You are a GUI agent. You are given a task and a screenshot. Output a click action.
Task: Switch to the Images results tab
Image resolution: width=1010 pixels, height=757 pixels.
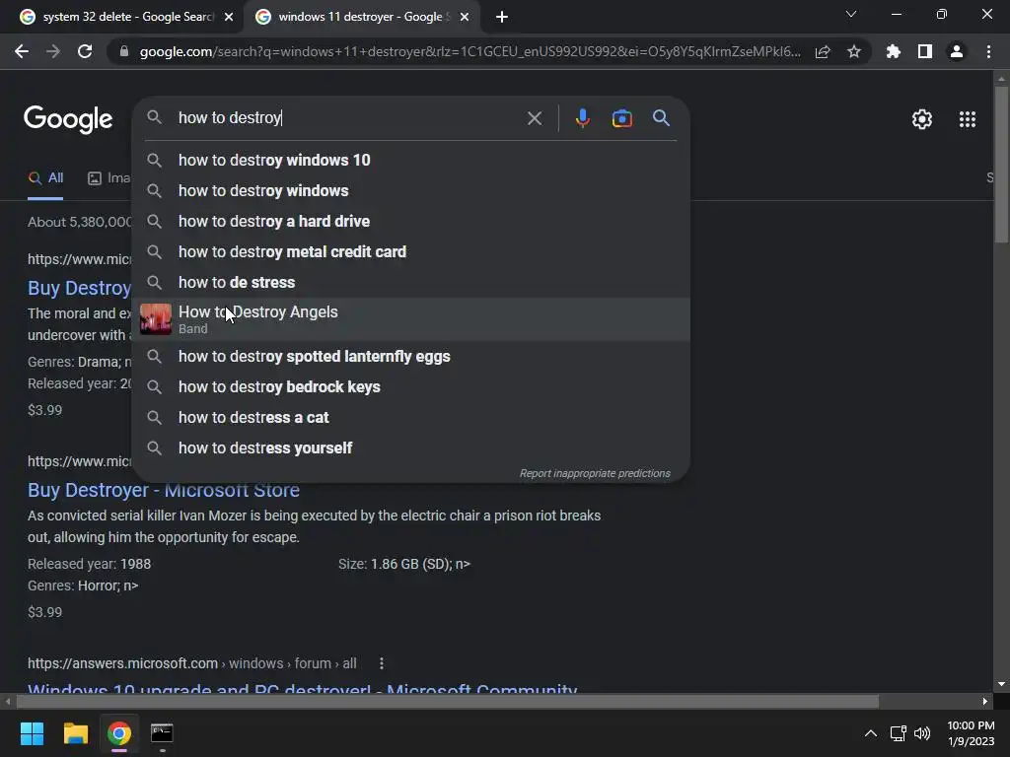coord(108,178)
